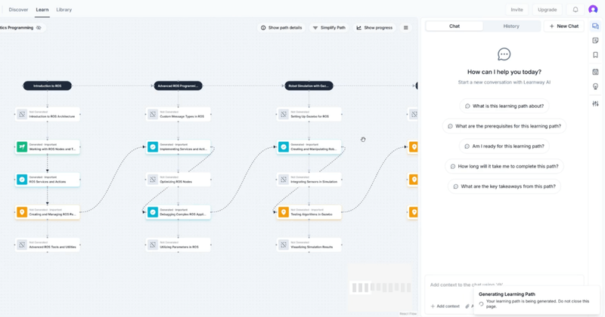Click the not-generated icon on Utilizing Parameters in ROS
The width and height of the screenshot is (605, 317).
click(x=153, y=245)
